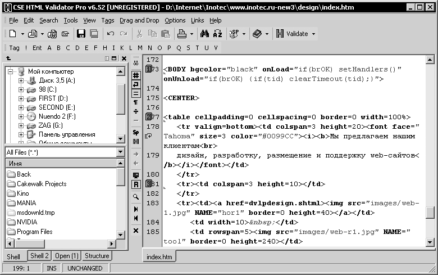438x275 pixels.
Task: Click the monitor preview icon
Action: point(136,175)
